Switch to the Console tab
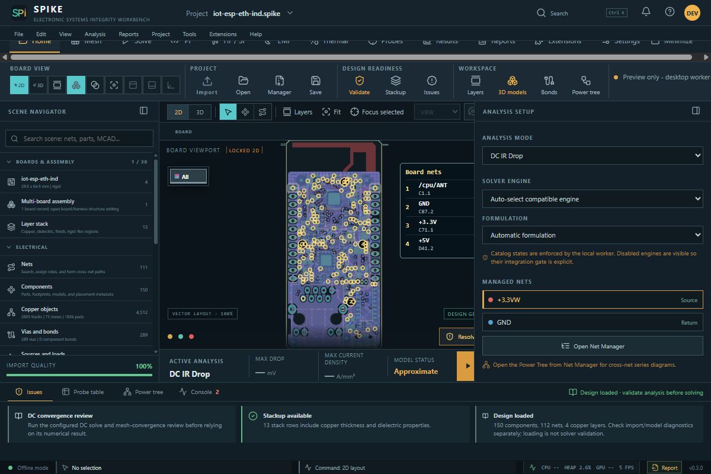711x474 pixels. point(200,392)
